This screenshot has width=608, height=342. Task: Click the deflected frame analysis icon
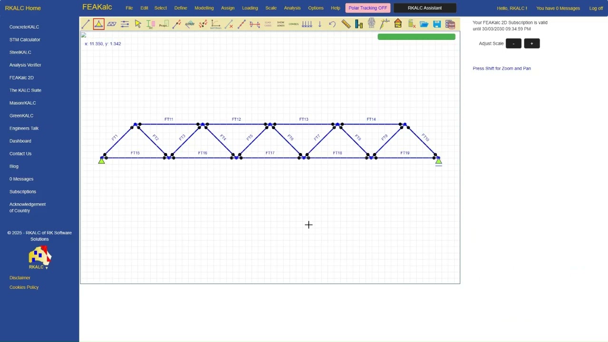385,24
